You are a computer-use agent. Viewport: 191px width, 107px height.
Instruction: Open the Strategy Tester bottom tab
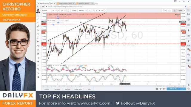[78, 89]
